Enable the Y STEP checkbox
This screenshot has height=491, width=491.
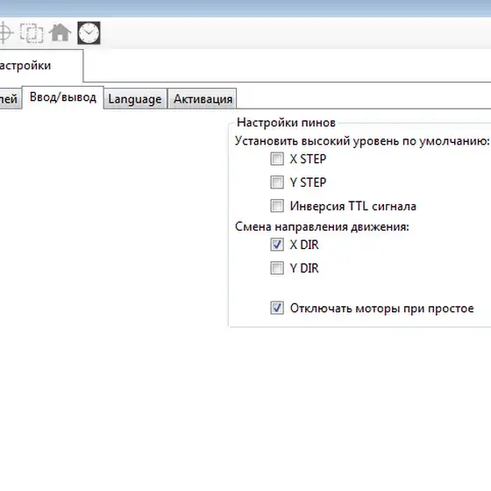(x=277, y=182)
